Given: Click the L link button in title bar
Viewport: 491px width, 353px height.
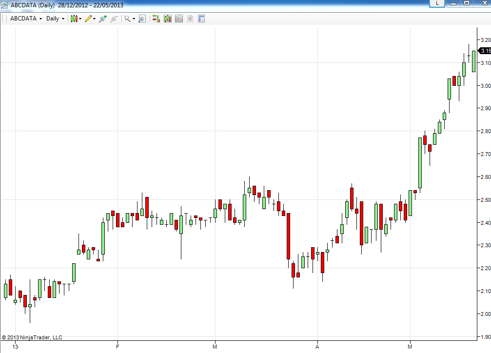Looking at the screenshot, I should click(437, 3).
